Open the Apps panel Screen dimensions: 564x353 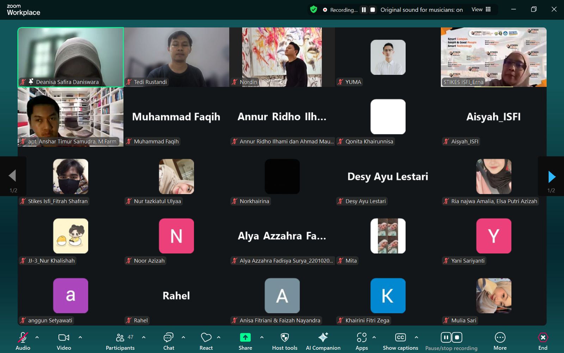click(362, 341)
